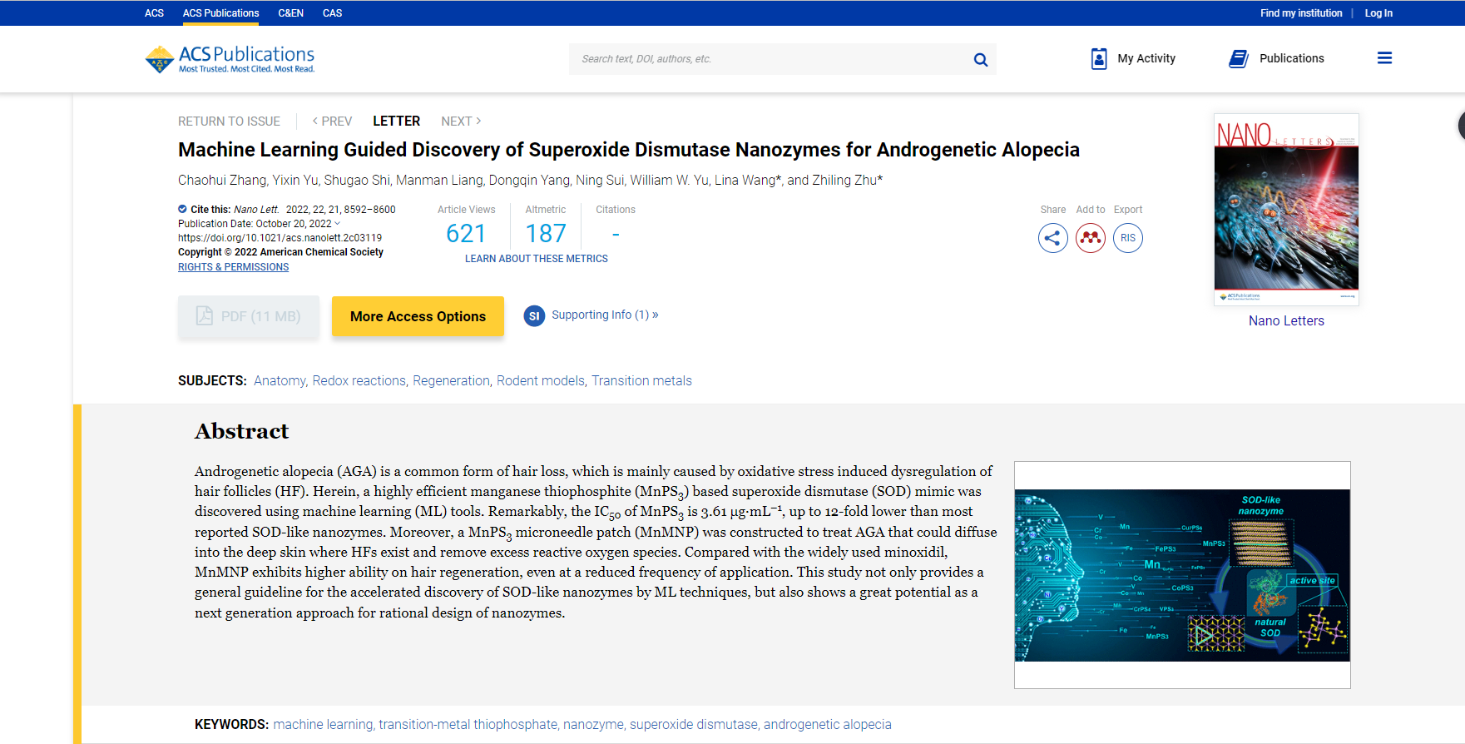The height and width of the screenshot is (744, 1465).
Task: Go to NEXT article chevron
Action: [478, 121]
